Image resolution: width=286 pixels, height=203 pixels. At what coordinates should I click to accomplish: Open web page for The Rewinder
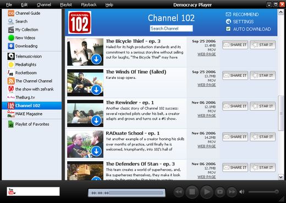click(x=206, y=116)
